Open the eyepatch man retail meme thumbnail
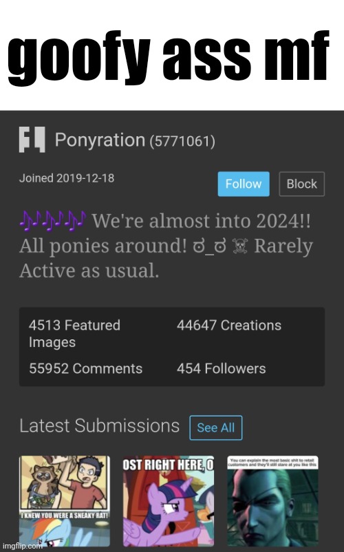Screen dimensions: 344x552 click(x=272, y=501)
